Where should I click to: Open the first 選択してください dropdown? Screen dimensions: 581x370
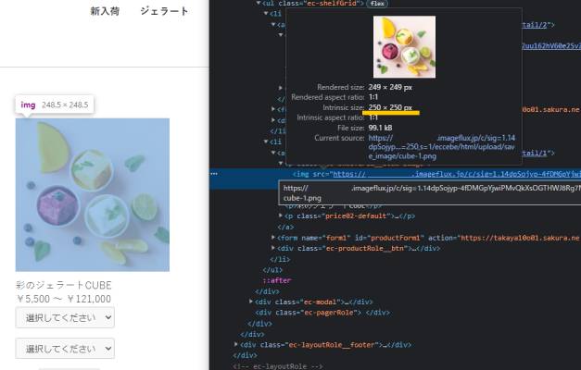click(65, 317)
